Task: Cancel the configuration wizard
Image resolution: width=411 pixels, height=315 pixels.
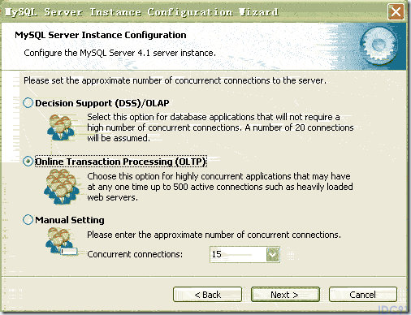Action: click(363, 295)
